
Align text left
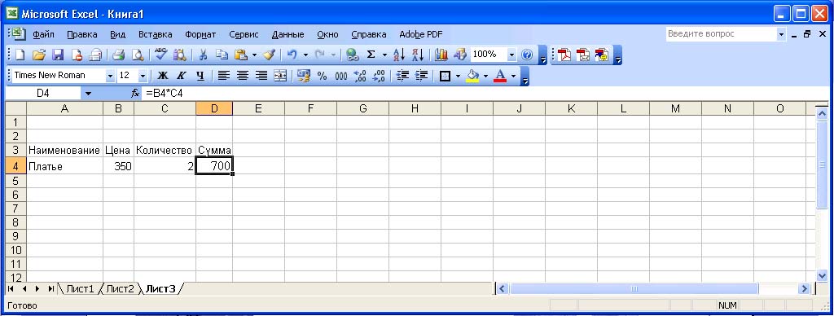click(224, 76)
